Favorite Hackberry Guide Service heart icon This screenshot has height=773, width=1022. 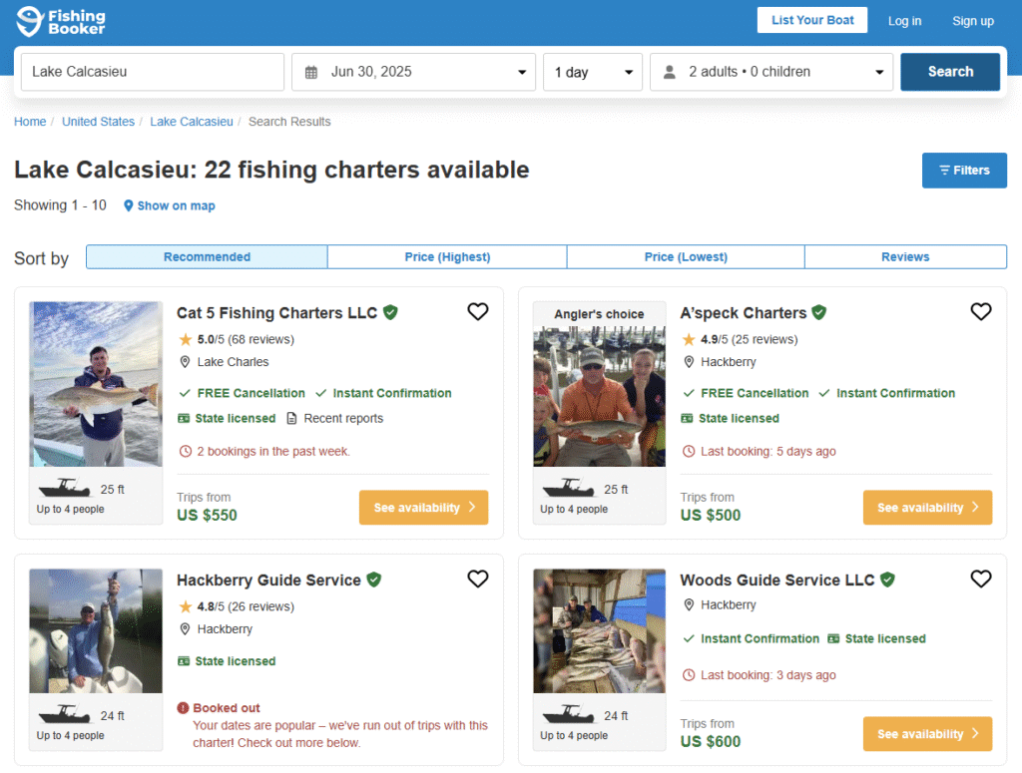(478, 579)
